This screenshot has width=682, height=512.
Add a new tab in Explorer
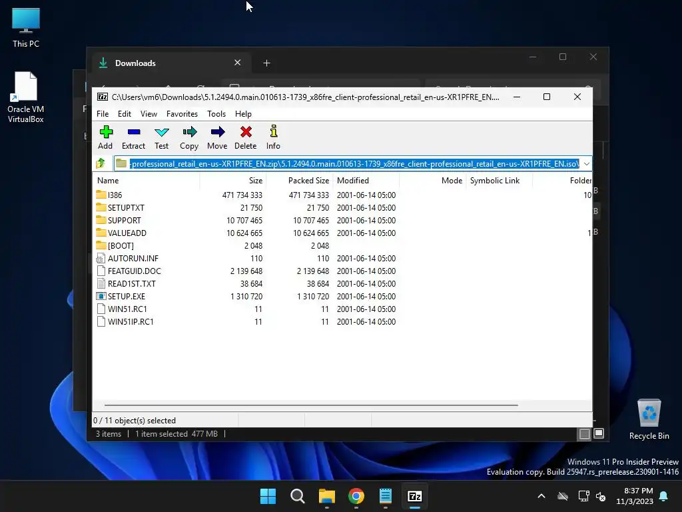click(266, 63)
